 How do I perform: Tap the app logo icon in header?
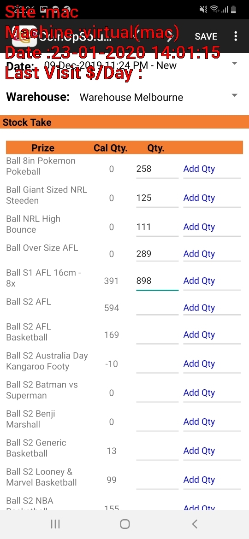click(24, 36)
